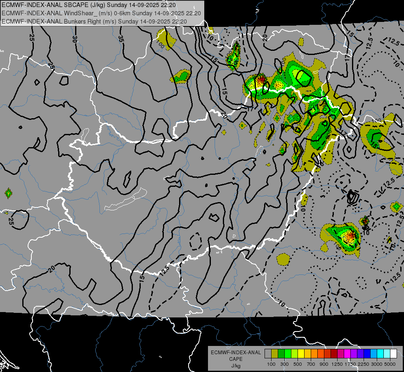
Task: Click the contour label 35
Action: click(120, 39)
